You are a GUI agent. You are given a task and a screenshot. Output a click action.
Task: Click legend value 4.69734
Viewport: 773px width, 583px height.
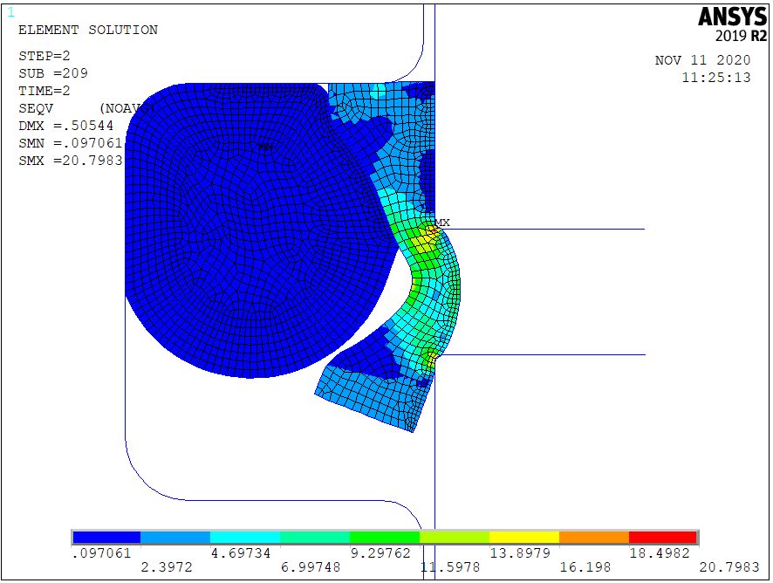pos(241,553)
